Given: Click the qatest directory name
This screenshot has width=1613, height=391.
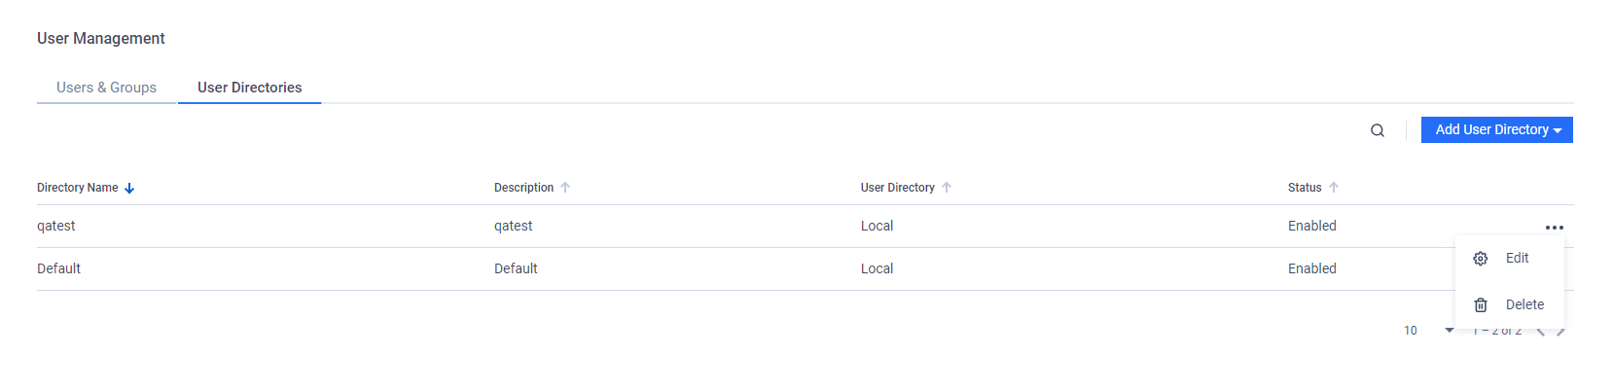Looking at the screenshot, I should [x=56, y=226].
